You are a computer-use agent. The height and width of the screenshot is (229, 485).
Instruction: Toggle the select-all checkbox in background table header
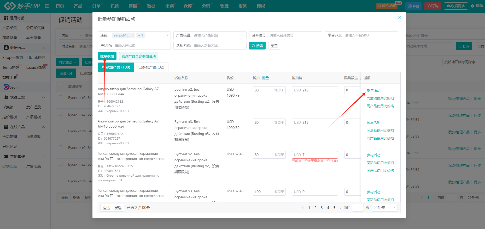click(x=61, y=85)
